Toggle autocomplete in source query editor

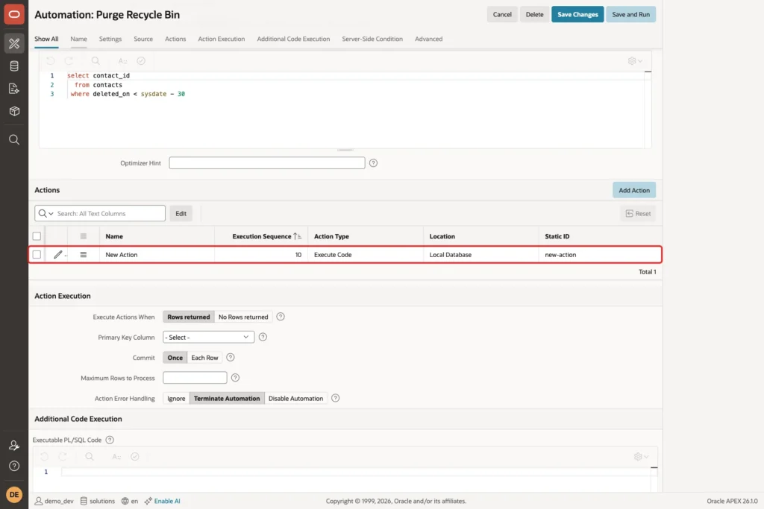tap(123, 61)
